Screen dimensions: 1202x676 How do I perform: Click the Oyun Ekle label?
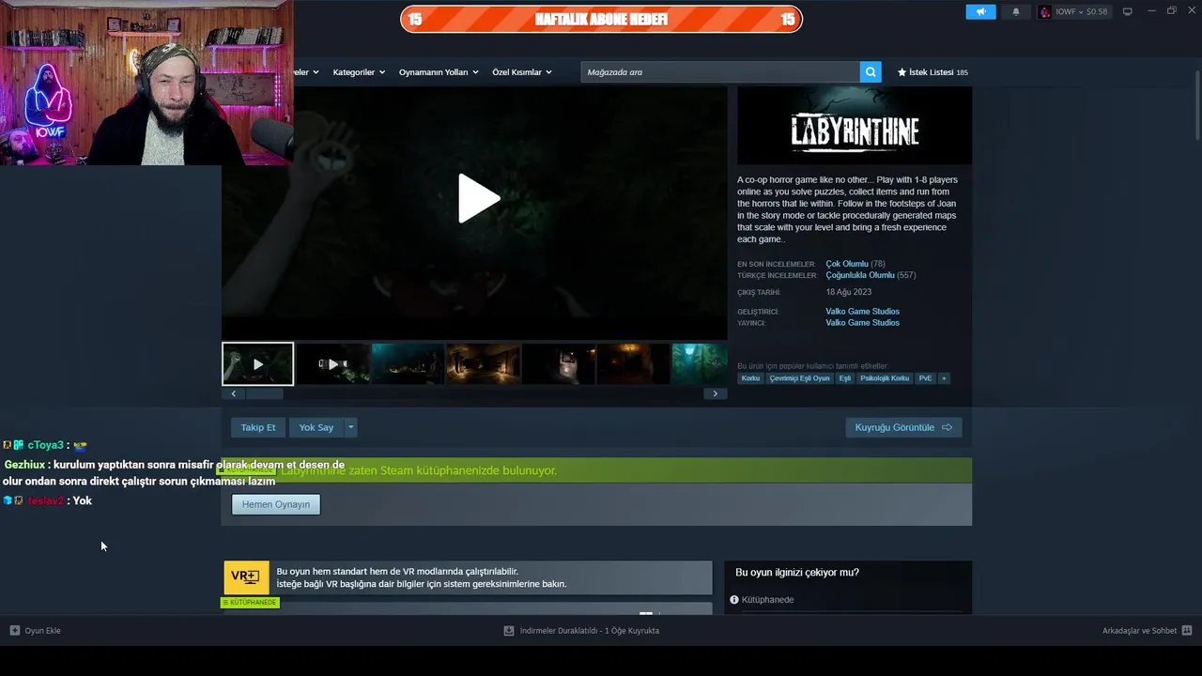coord(42,631)
